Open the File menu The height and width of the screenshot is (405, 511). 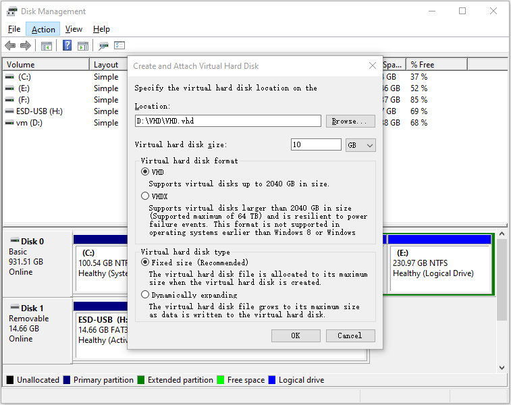pyautogui.click(x=14, y=29)
